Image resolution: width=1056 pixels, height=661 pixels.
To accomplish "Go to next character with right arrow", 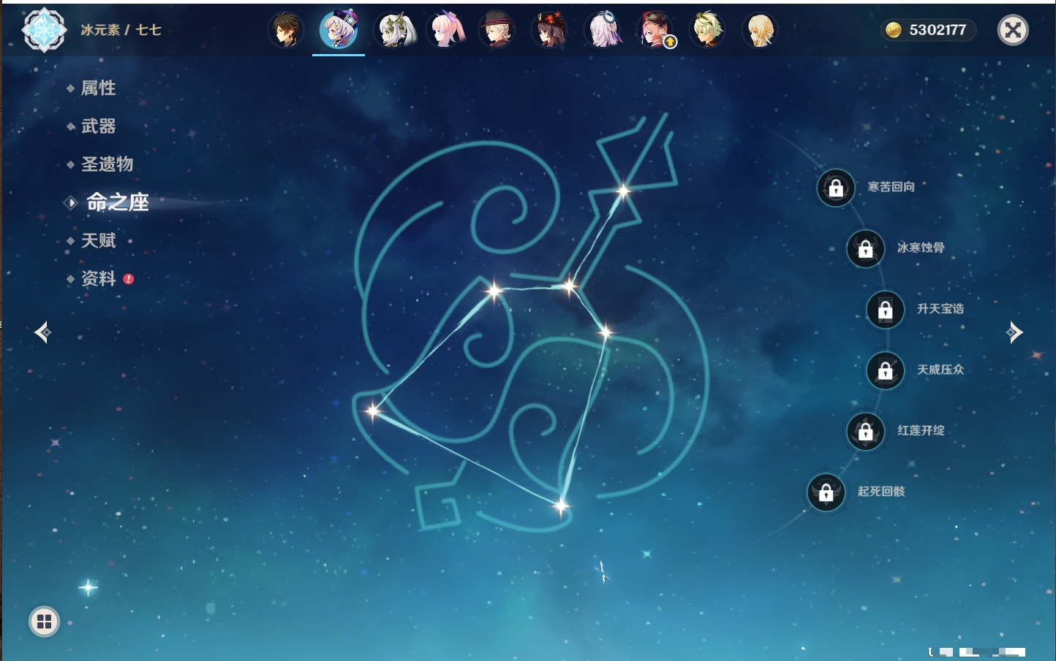I will pos(1014,332).
